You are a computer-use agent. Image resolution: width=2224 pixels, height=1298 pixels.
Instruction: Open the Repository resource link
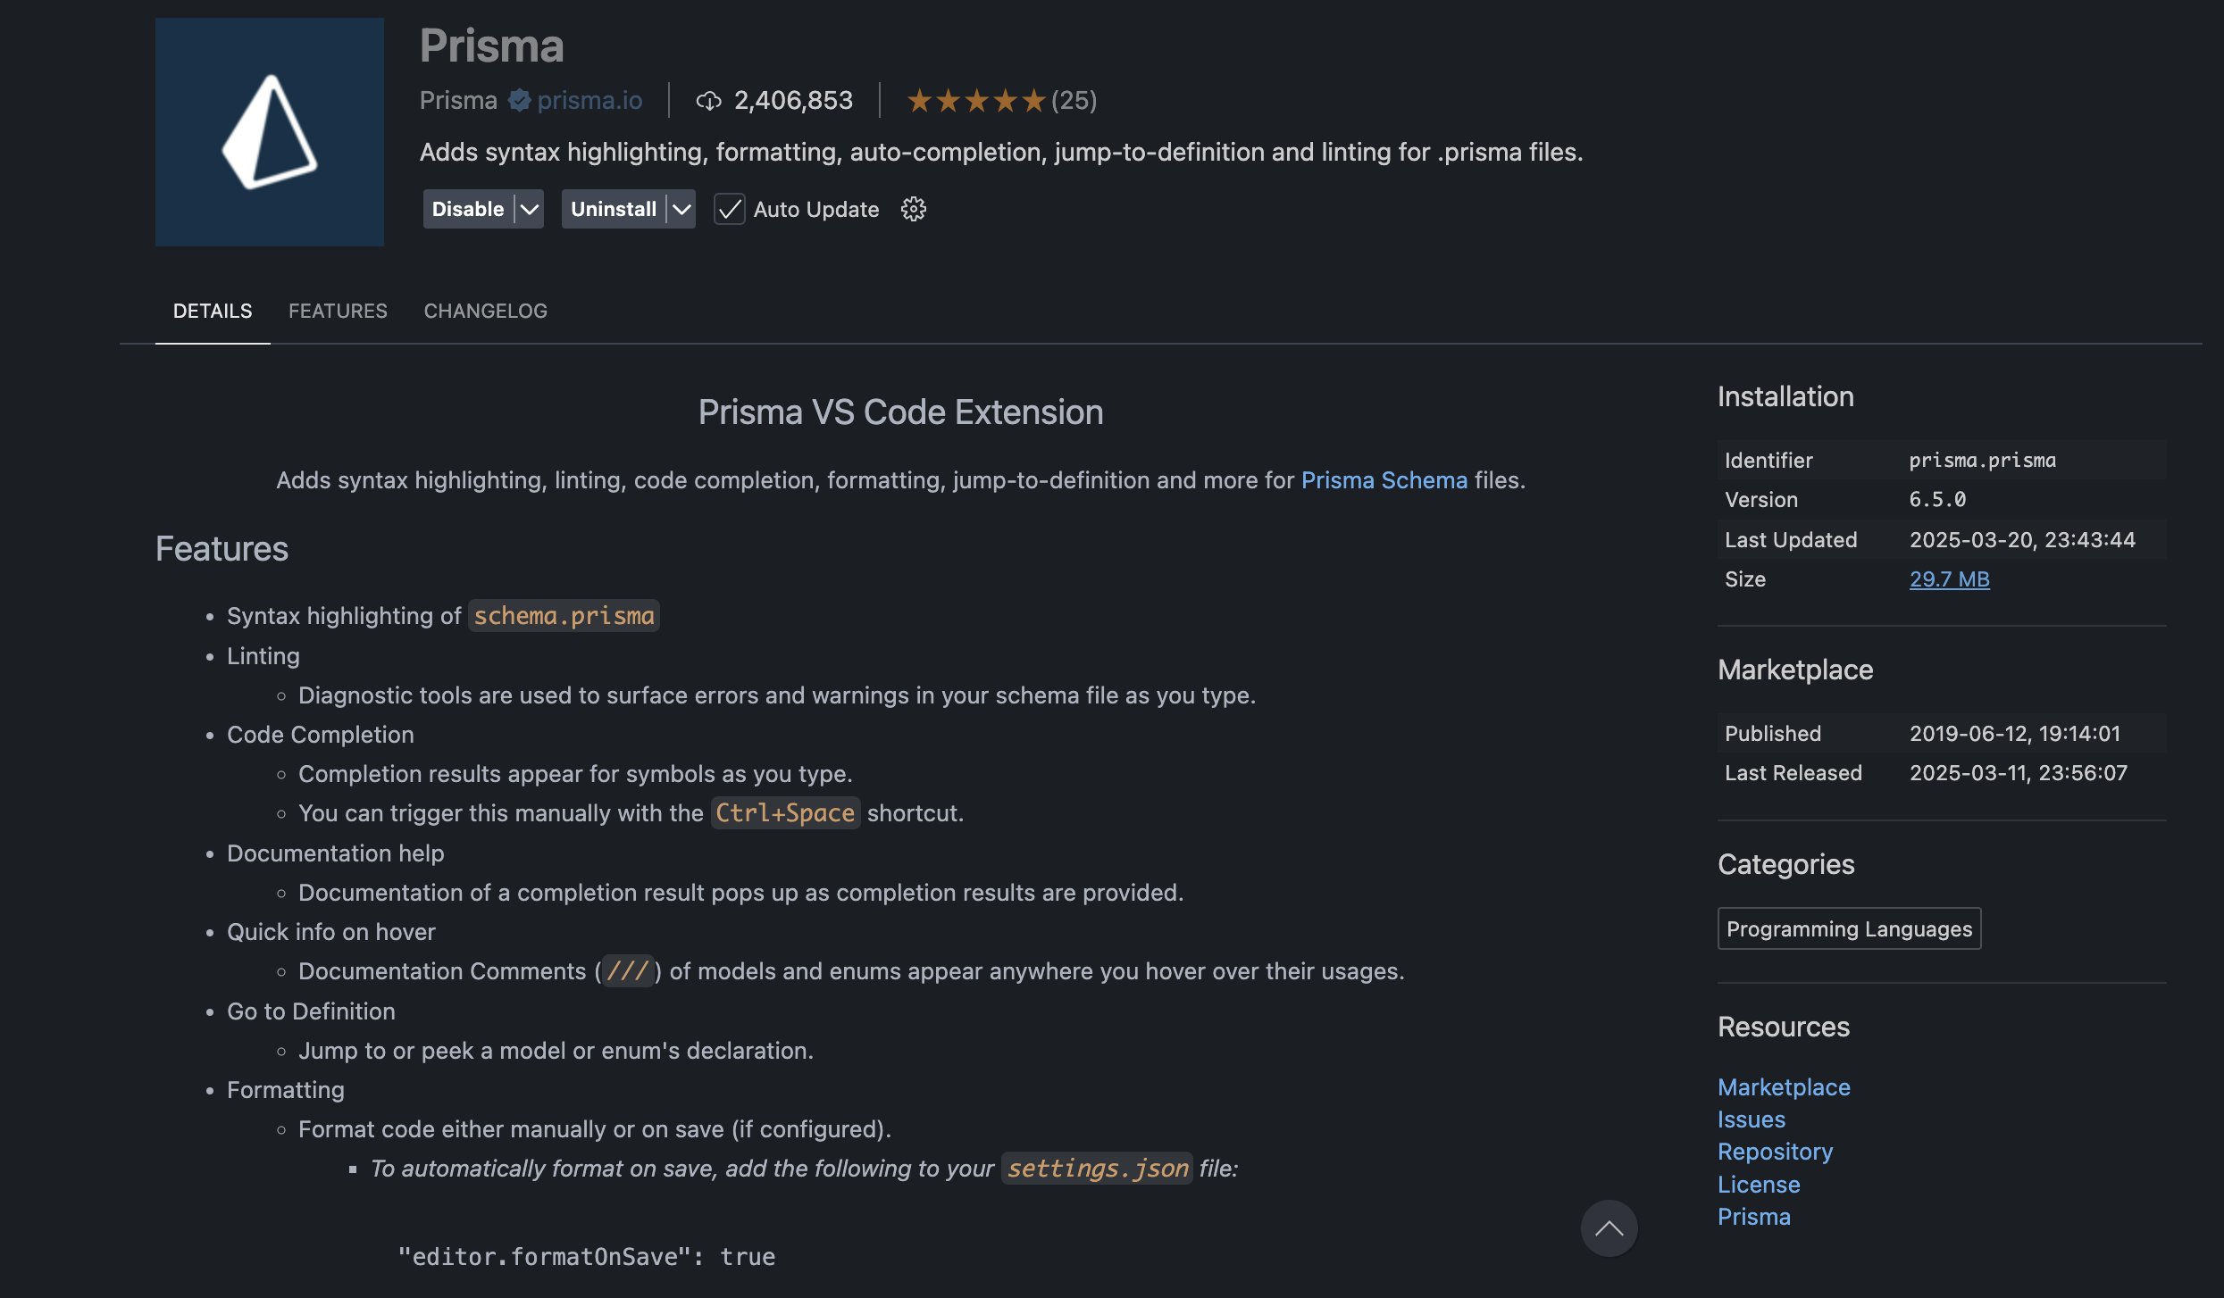1775,1152
